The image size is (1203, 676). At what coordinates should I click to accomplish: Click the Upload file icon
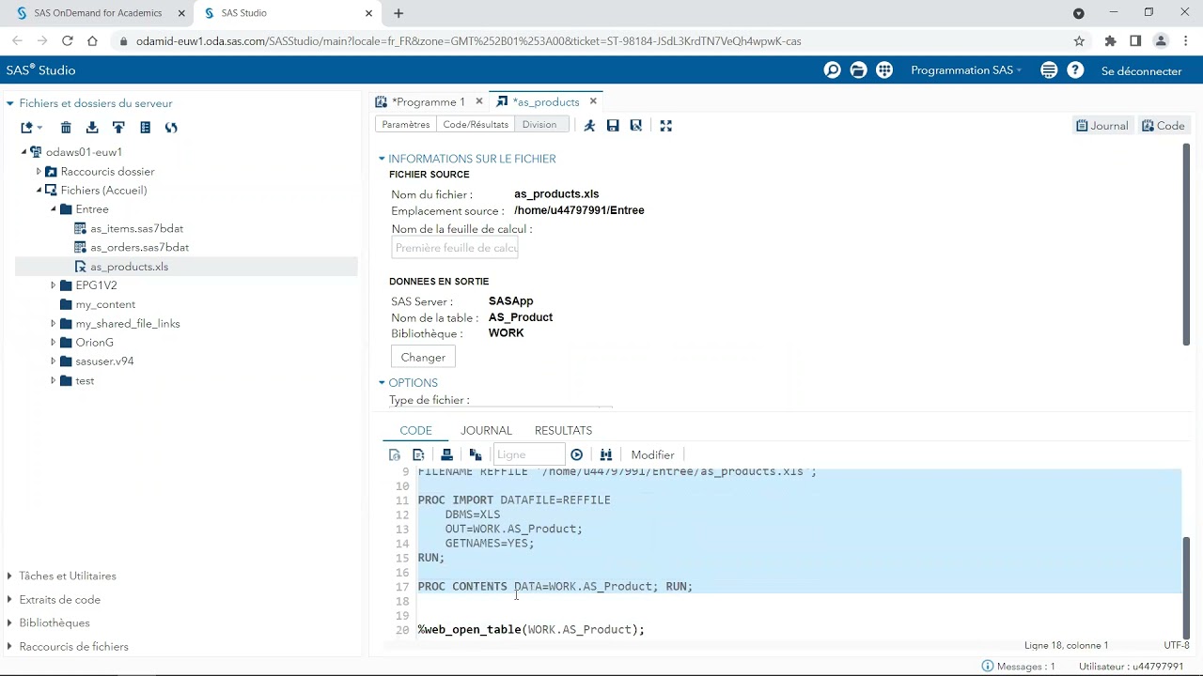point(118,128)
